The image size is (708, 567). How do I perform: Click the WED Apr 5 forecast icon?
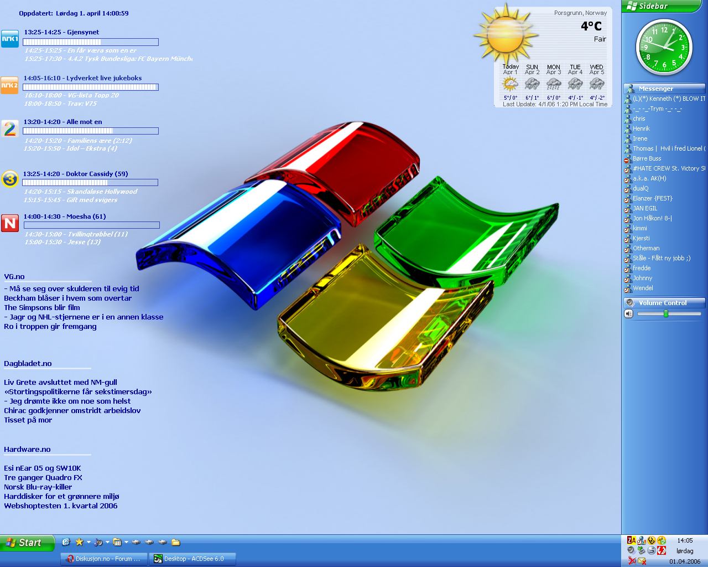point(597,84)
